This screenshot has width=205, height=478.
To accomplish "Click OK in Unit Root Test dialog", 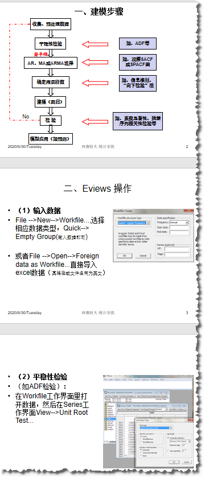I will click(x=174, y=462).
